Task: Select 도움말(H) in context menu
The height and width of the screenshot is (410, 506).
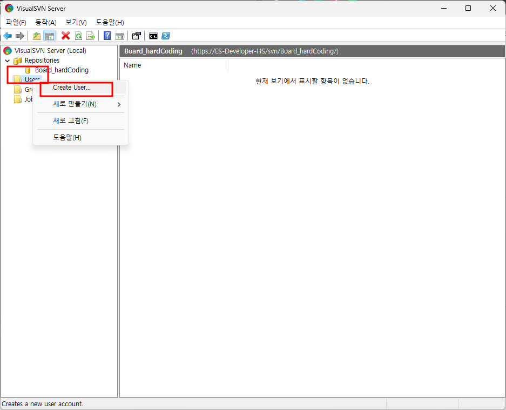Action: point(80,138)
